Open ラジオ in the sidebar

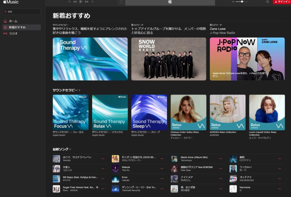22,33
